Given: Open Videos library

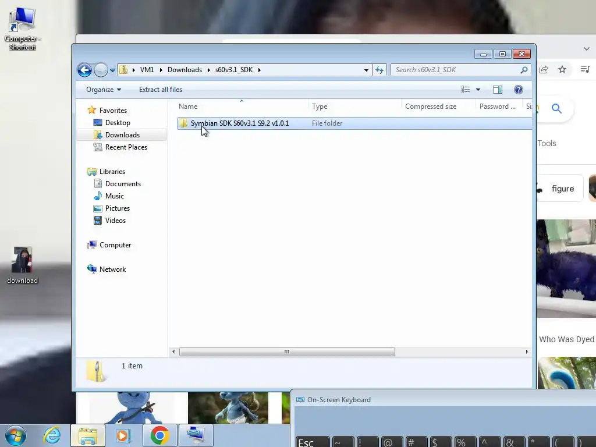Looking at the screenshot, I should tap(115, 221).
